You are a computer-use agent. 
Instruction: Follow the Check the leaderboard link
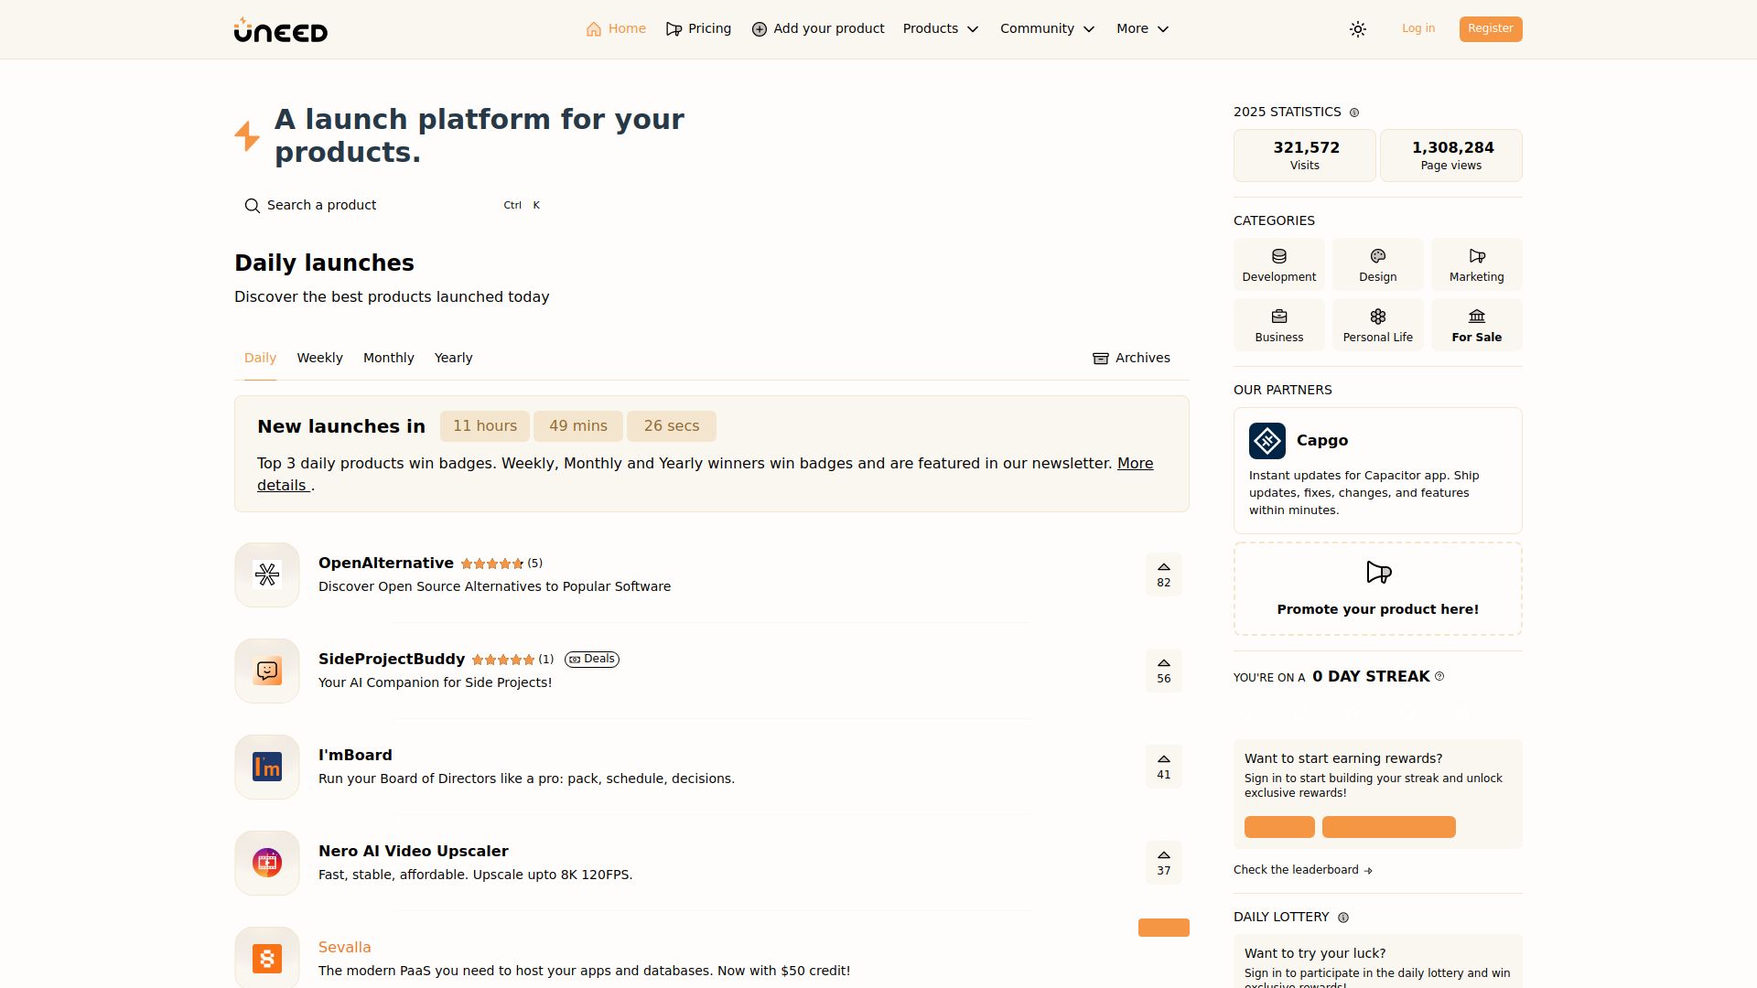click(x=1302, y=870)
